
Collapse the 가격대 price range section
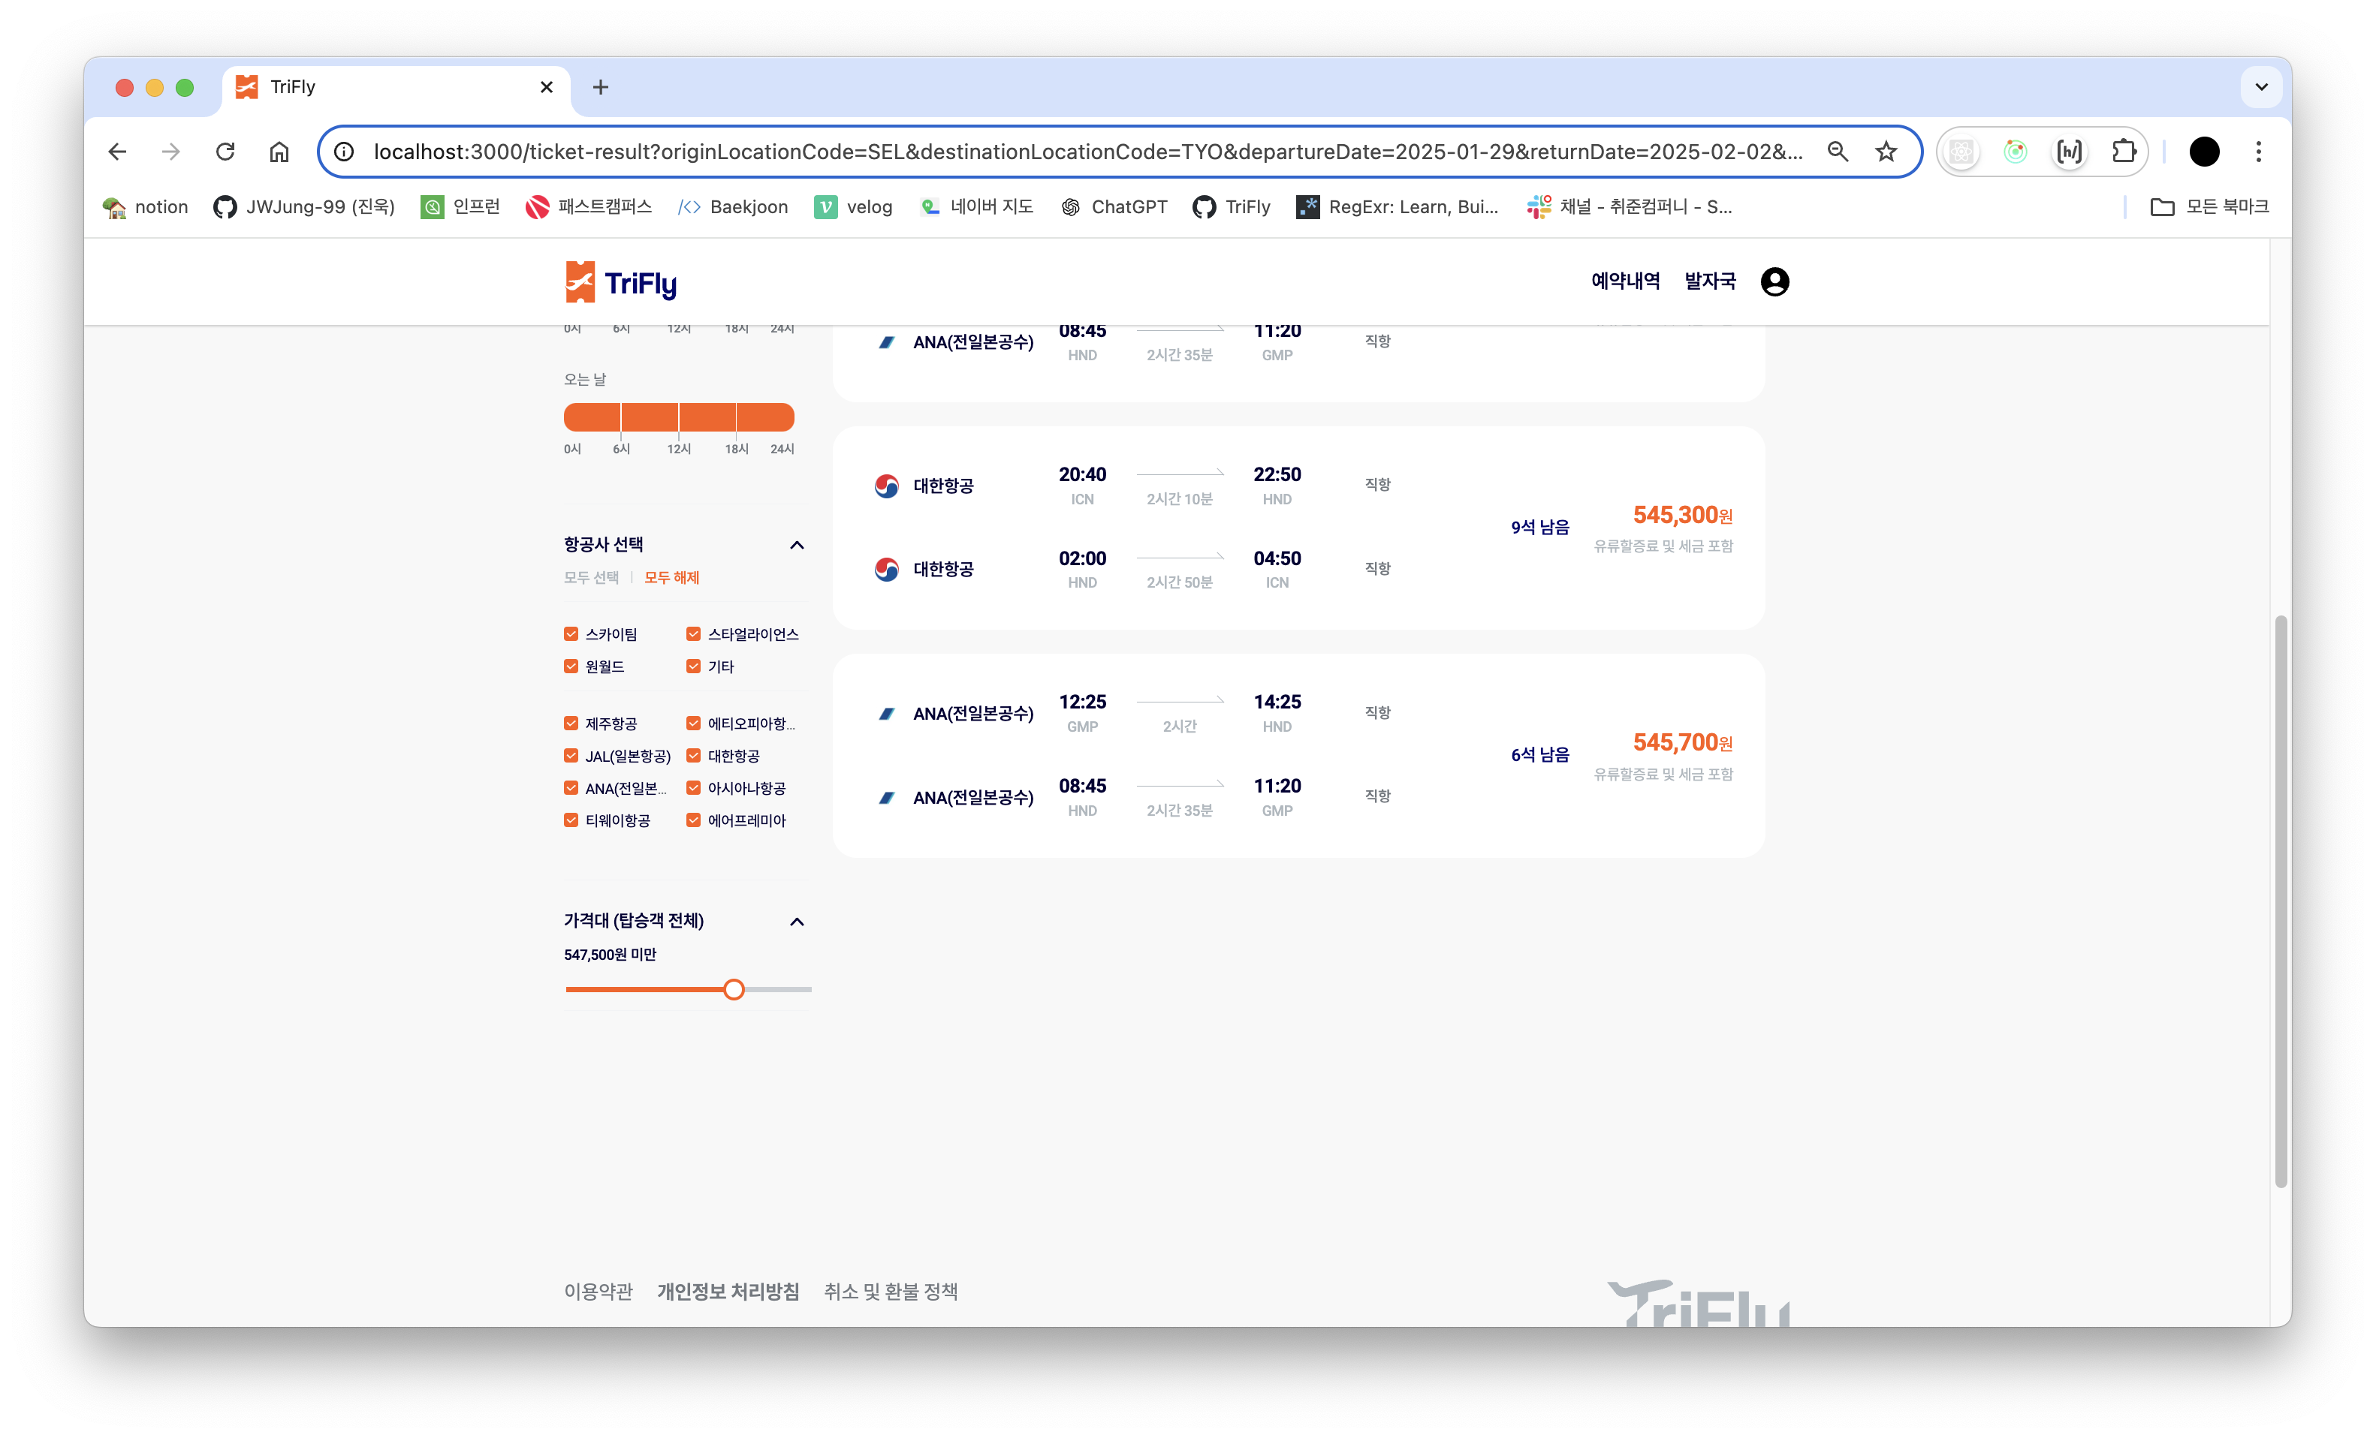click(797, 922)
